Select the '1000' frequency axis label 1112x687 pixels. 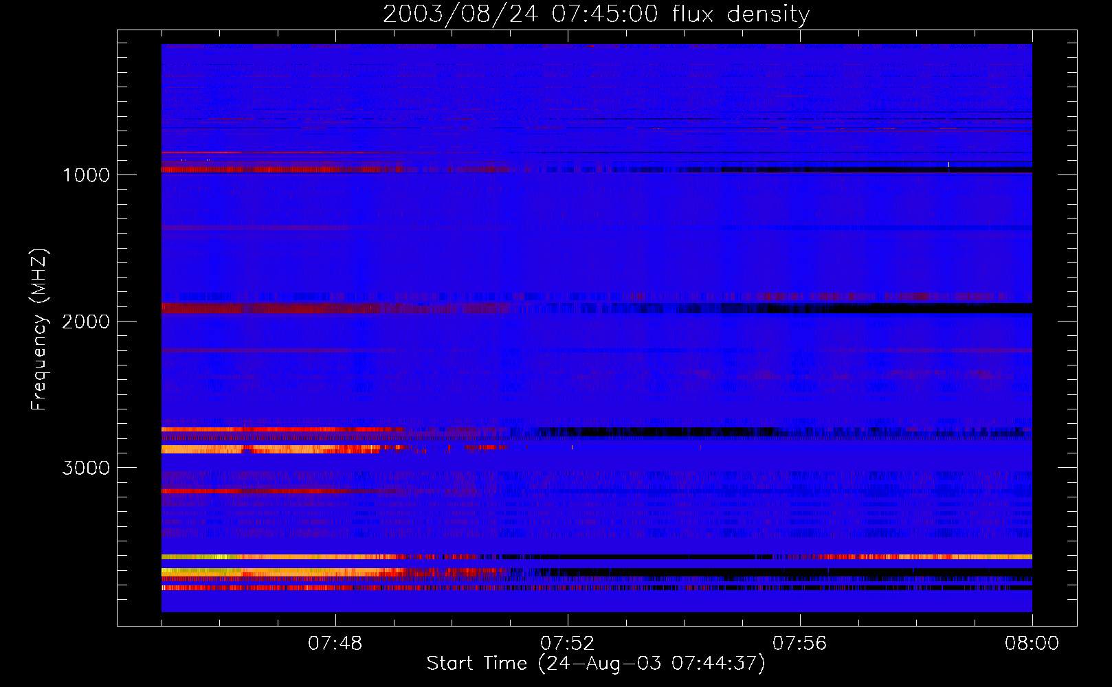click(x=86, y=175)
